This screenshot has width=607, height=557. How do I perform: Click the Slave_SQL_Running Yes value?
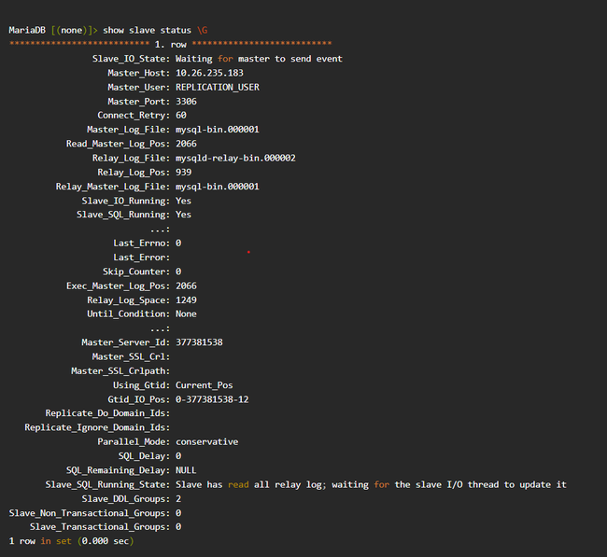[183, 215]
